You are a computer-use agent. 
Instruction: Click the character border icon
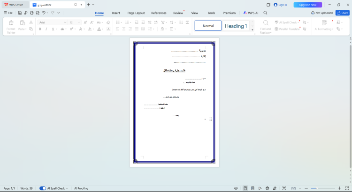(108, 29)
